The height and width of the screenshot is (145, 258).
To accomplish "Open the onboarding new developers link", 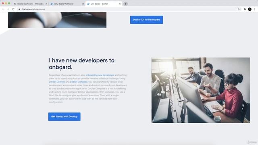I will [x=100, y=75].
